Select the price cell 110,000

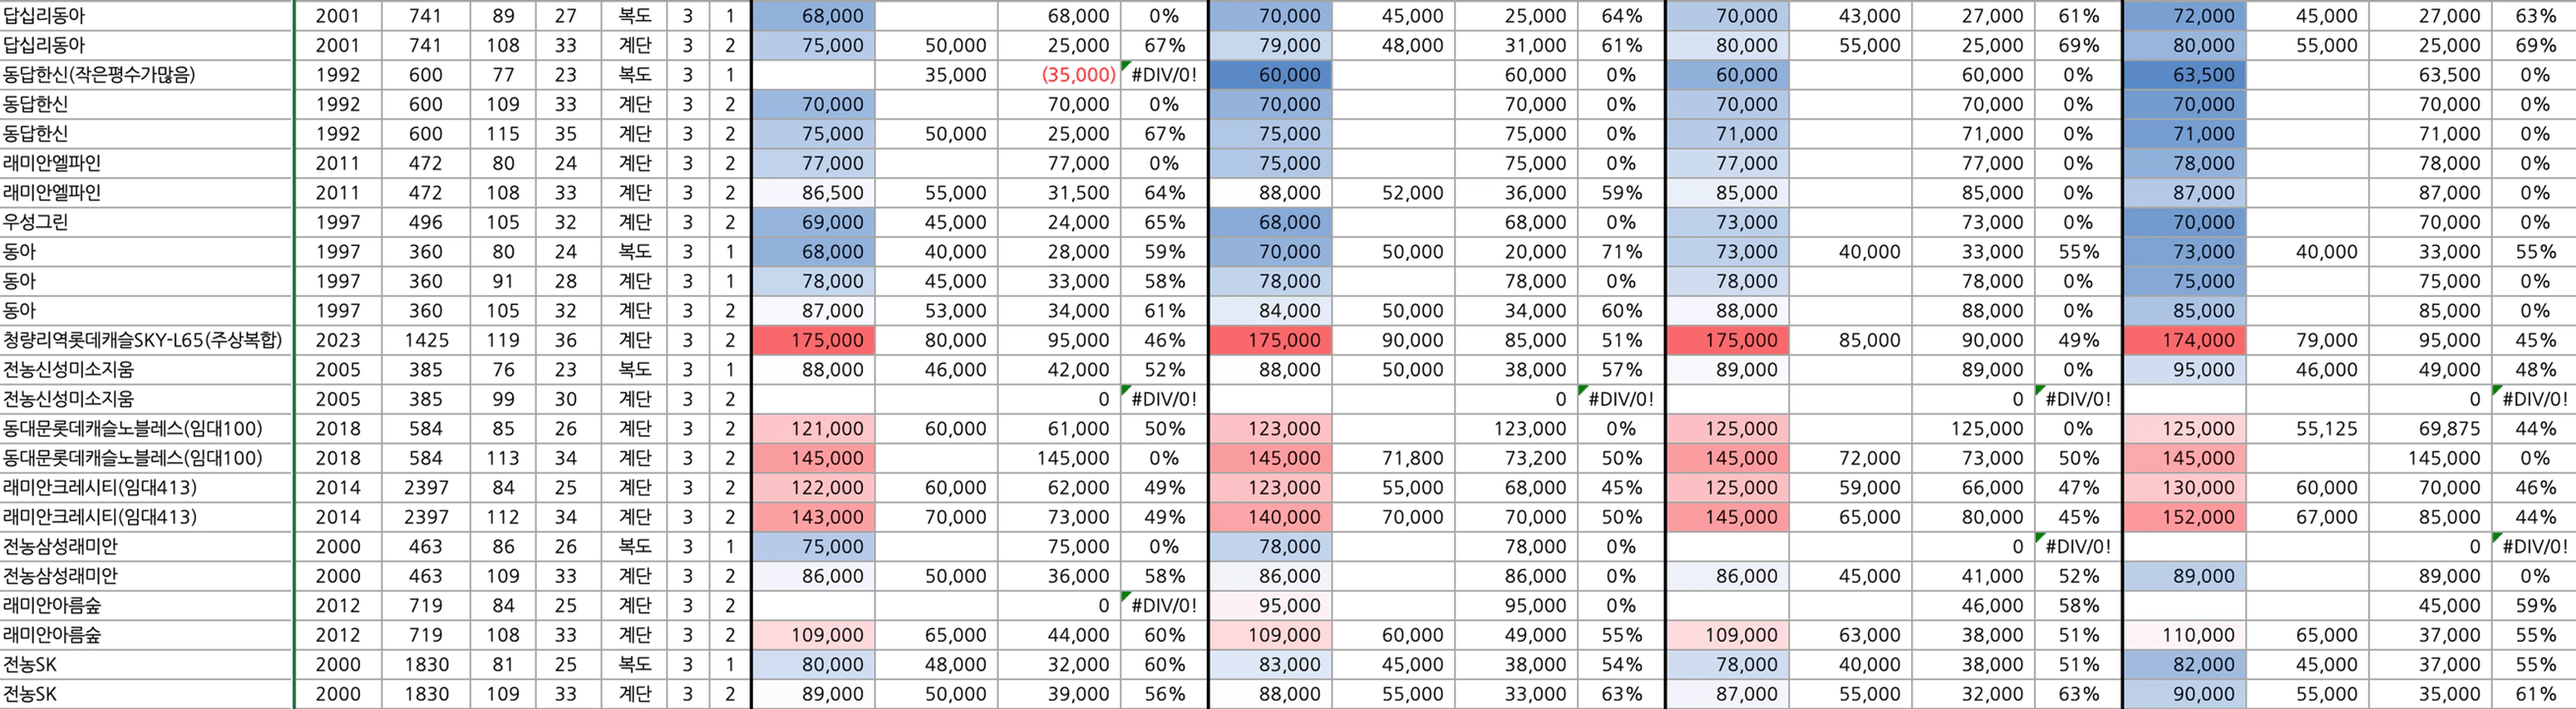[2184, 635]
